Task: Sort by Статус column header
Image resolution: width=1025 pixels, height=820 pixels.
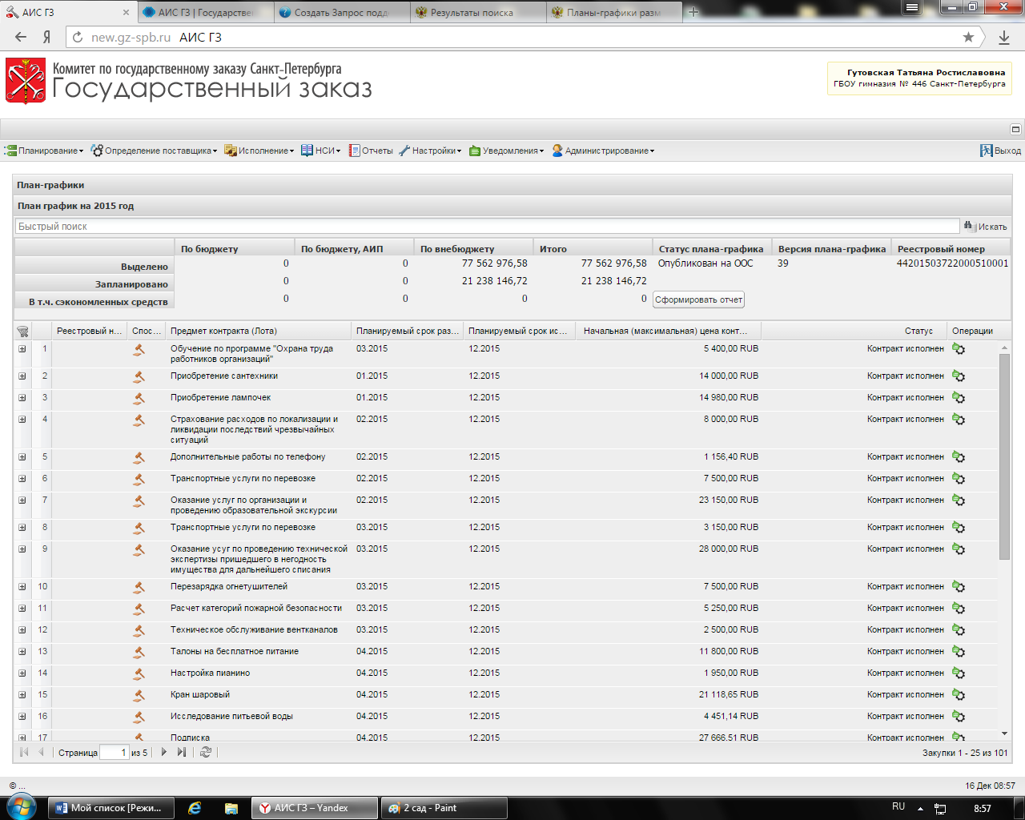Action: [854, 331]
